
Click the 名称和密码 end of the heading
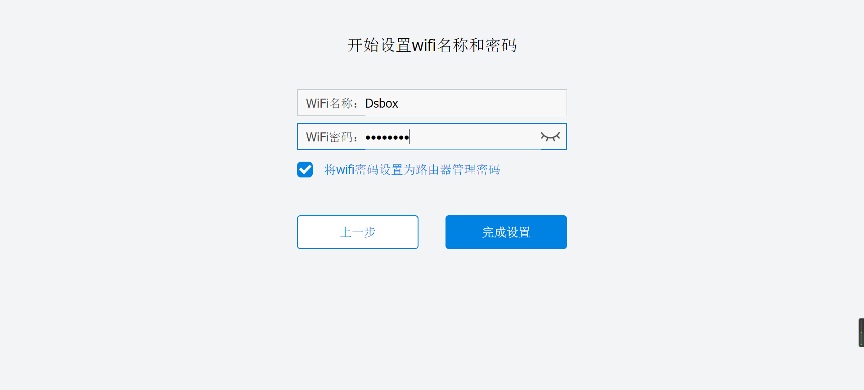point(477,45)
